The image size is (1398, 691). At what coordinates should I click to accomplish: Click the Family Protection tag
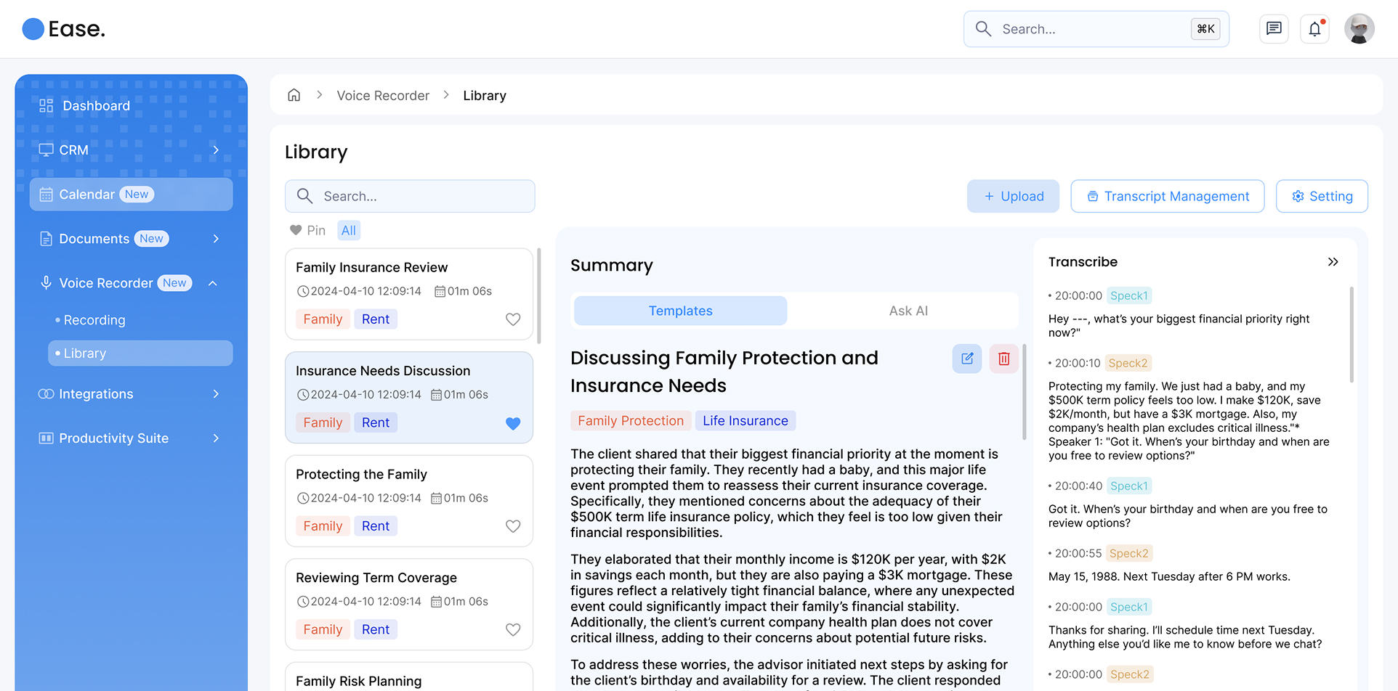point(631,421)
